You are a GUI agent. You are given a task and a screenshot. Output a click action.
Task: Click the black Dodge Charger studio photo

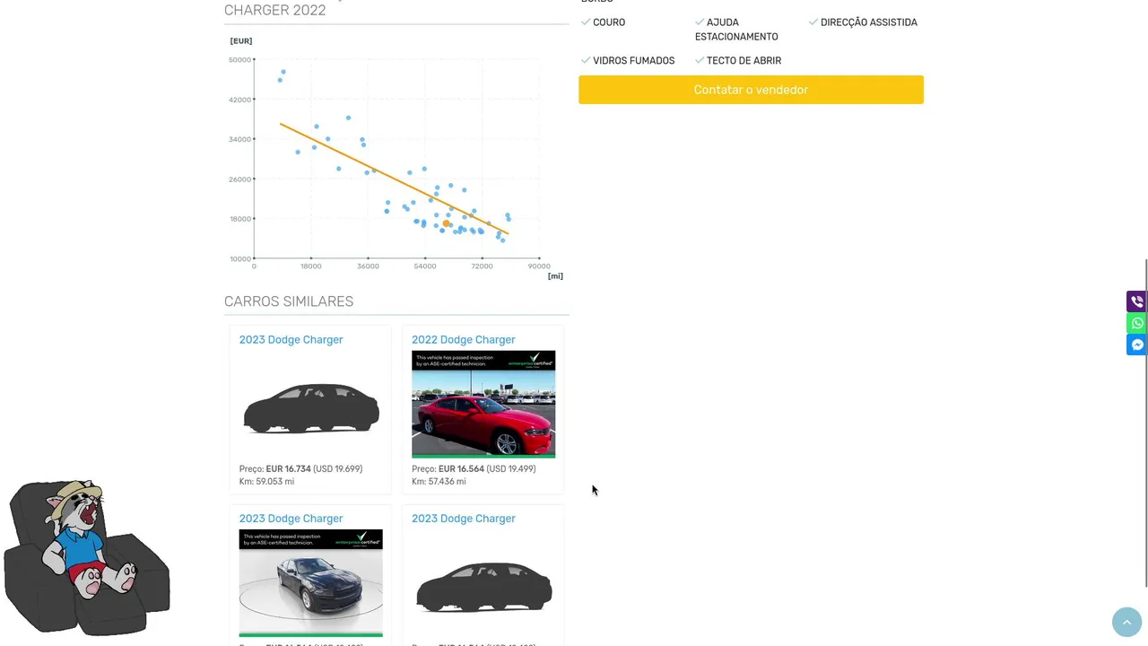tap(311, 583)
